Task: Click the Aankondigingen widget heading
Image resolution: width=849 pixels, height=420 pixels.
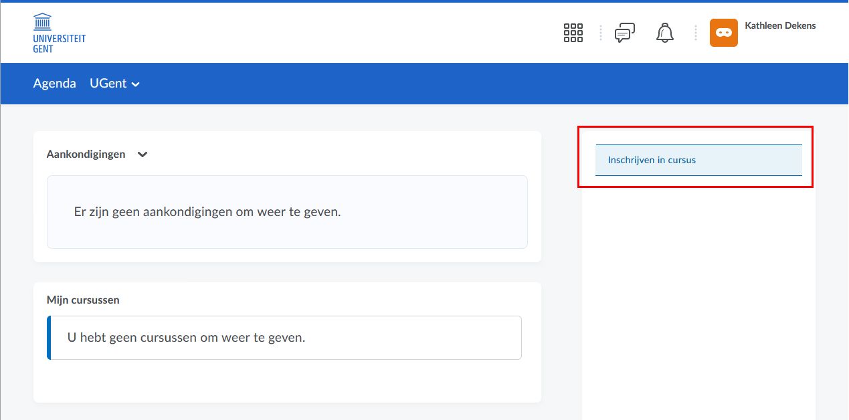Action: pos(86,154)
